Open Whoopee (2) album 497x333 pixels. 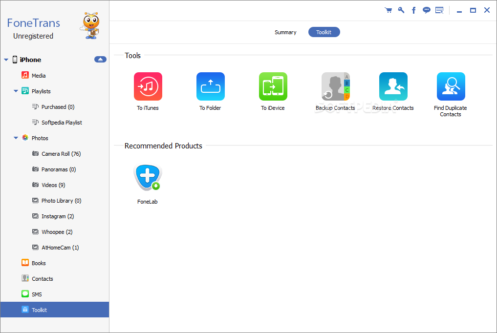click(x=55, y=232)
